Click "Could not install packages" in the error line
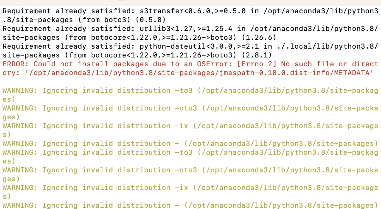The width and height of the screenshot is (381, 209). [x=91, y=64]
